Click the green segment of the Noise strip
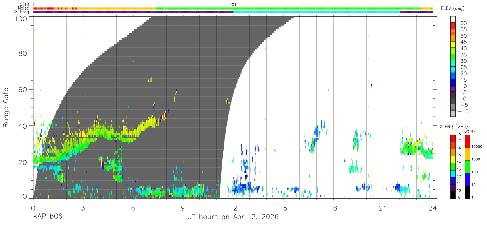 (289, 8)
